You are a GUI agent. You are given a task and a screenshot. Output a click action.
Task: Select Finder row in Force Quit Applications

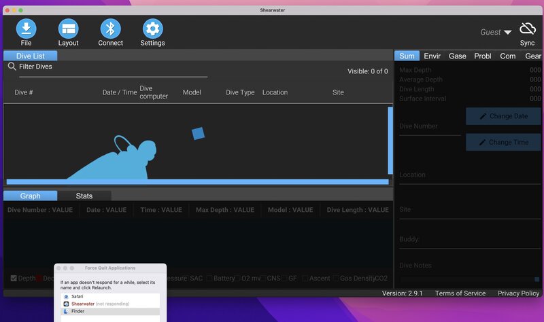[110, 311]
